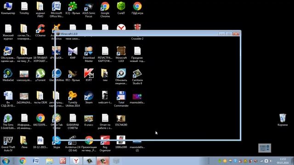Open the Вн СЭД-26-01 Word document
Viewport: 294px width, 165px height.
coord(8,99)
